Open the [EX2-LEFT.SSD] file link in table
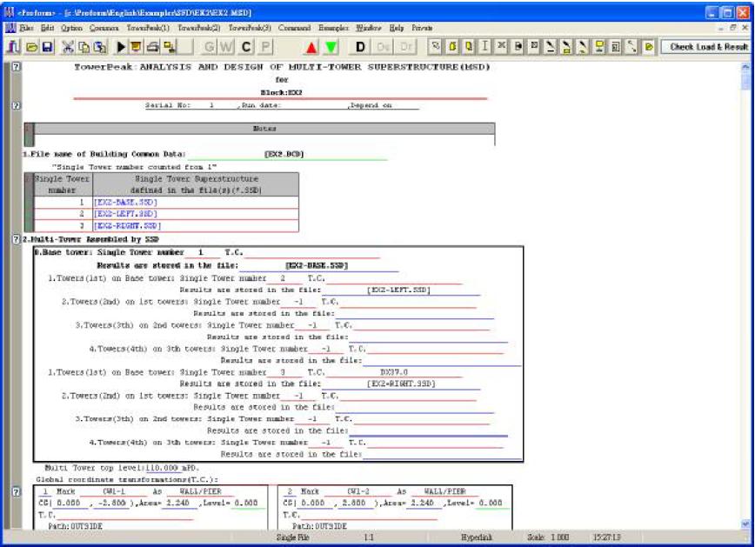 tap(125, 214)
